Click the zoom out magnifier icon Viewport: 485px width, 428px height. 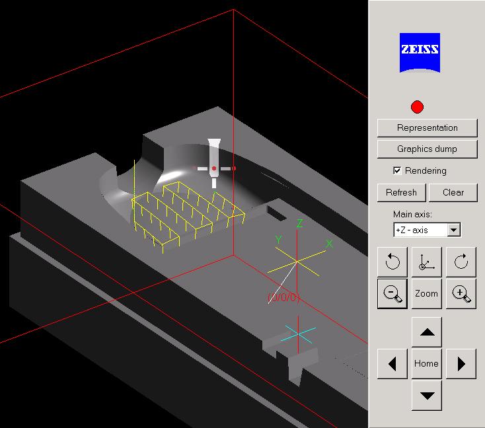pyautogui.click(x=392, y=293)
